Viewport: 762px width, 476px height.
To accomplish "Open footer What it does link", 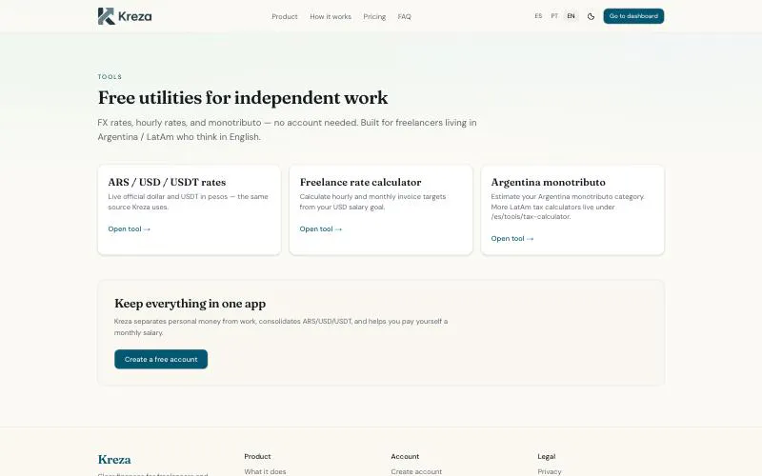I will 265,471.
